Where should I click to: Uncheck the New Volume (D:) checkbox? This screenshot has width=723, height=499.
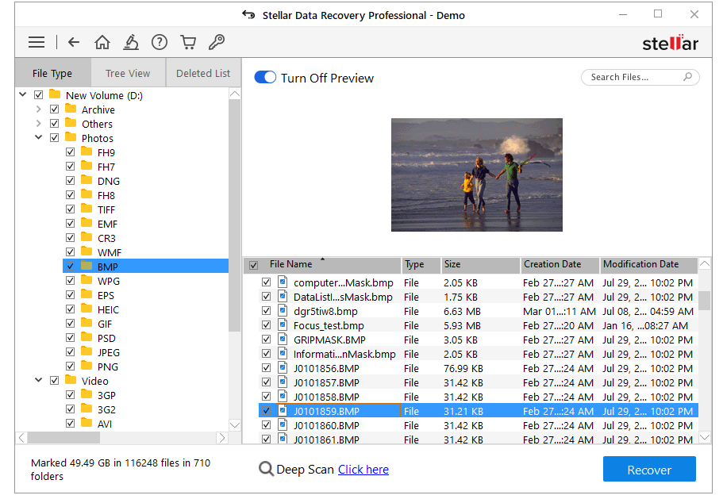[x=39, y=95]
